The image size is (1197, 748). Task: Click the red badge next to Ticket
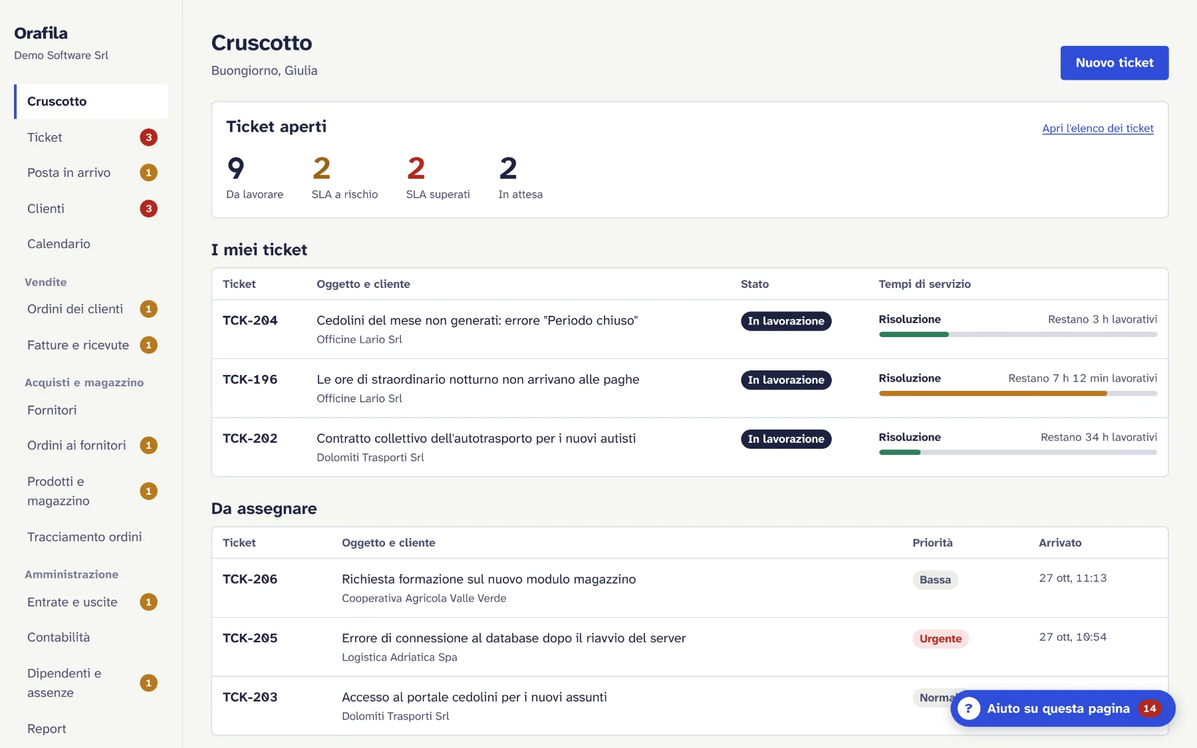(x=148, y=137)
